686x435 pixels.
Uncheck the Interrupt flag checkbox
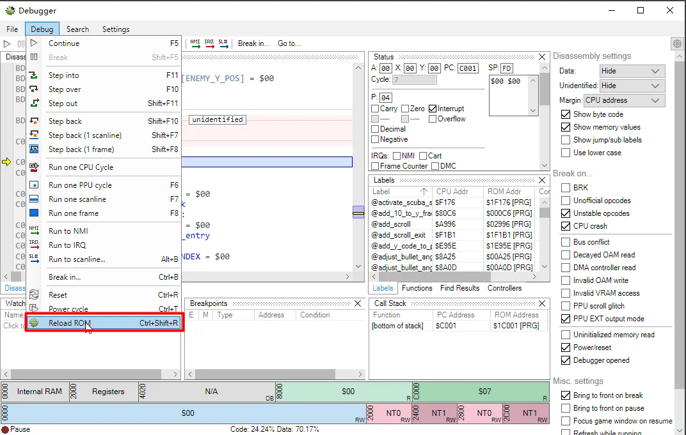pyautogui.click(x=433, y=109)
